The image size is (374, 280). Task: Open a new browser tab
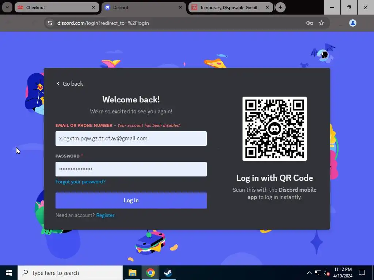(x=280, y=7)
